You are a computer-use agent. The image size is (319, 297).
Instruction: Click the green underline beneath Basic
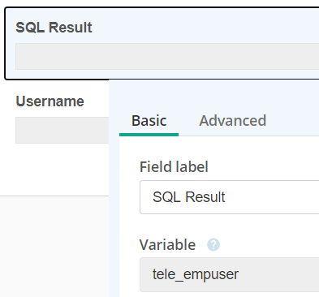(149, 135)
